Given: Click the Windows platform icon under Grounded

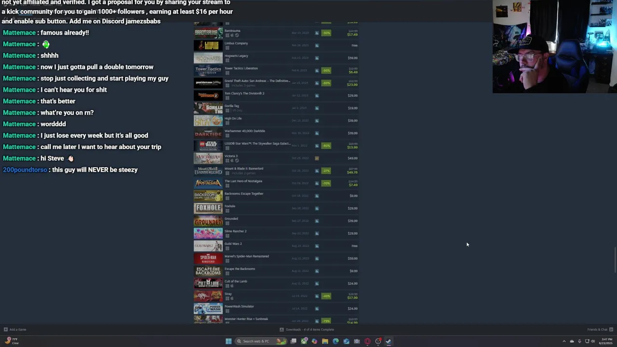Looking at the screenshot, I should [227, 223].
